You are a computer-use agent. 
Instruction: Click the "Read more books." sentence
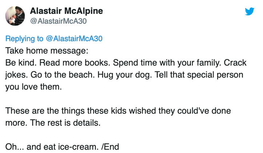click(x=75, y=63)
